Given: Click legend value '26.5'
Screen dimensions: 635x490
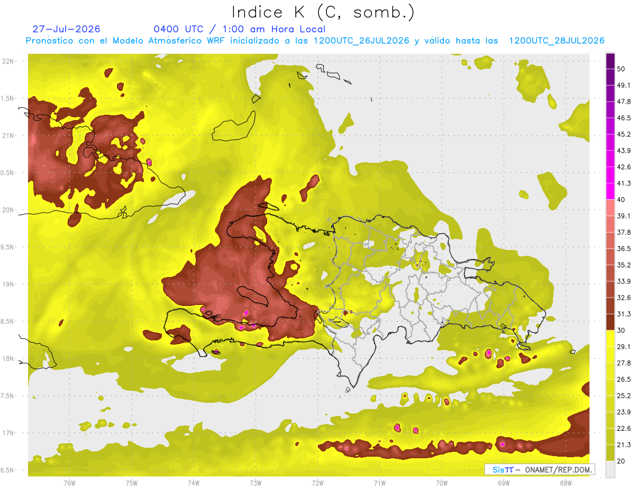Looking at the screenshot, I should (x=624, y=380).
